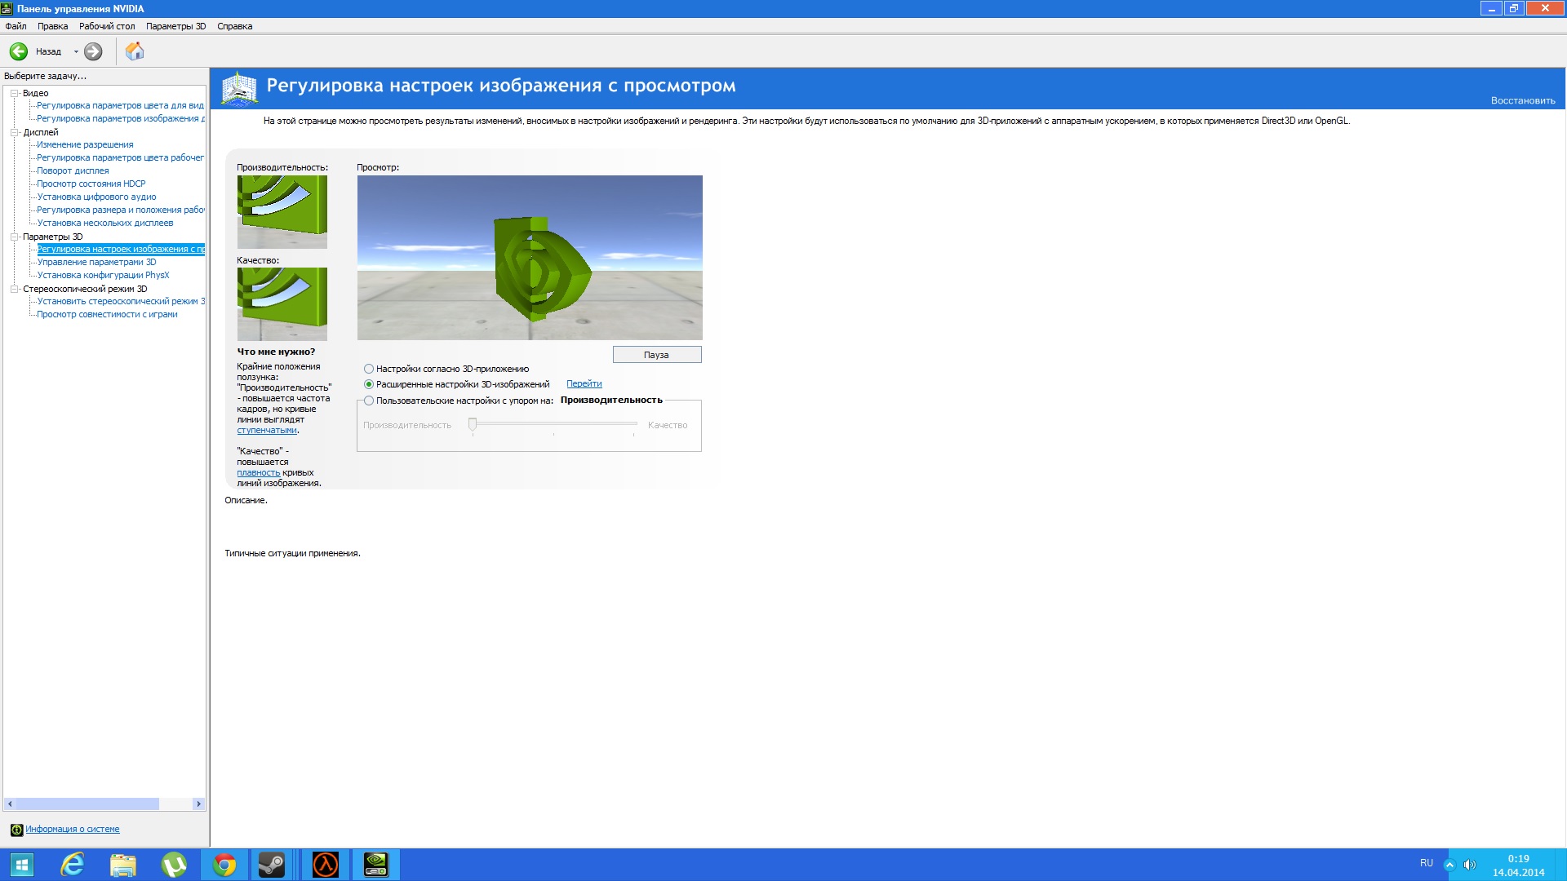Screen dimensions: 1567x881
Task: Select 'Просмотр совместимости с играми' in tree
Action: [x=107, y=315]
